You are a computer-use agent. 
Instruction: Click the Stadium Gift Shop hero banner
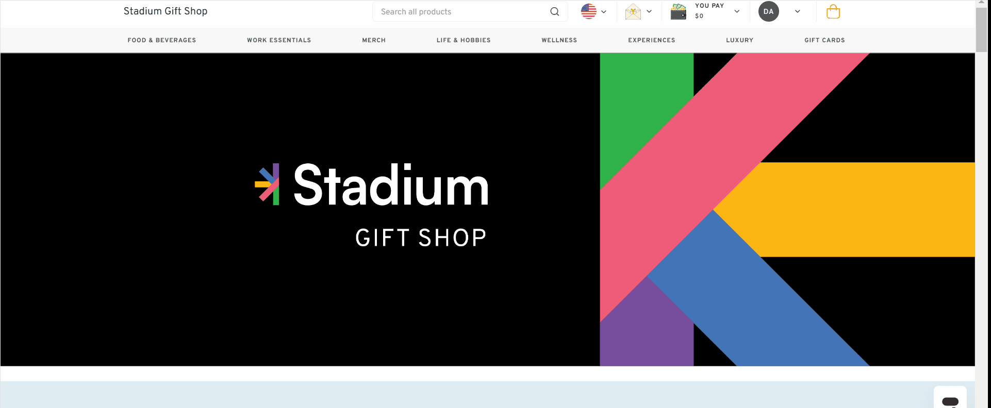(487, 210)
